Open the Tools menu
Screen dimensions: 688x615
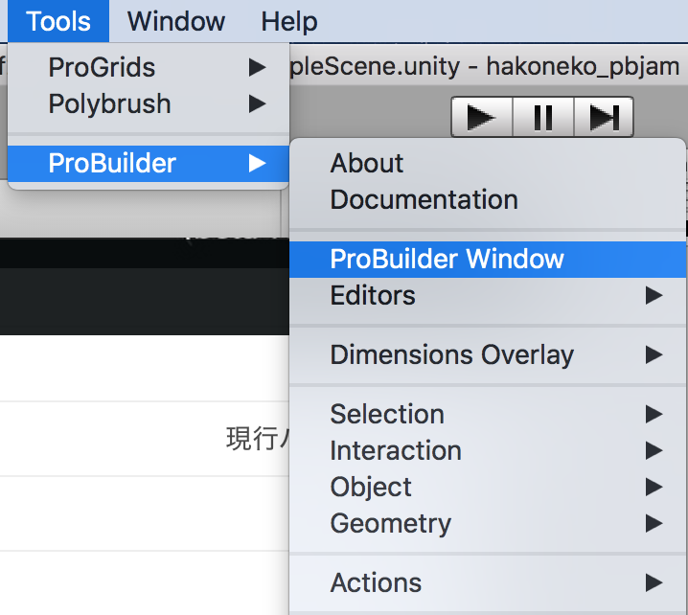(x=58, y=21)
